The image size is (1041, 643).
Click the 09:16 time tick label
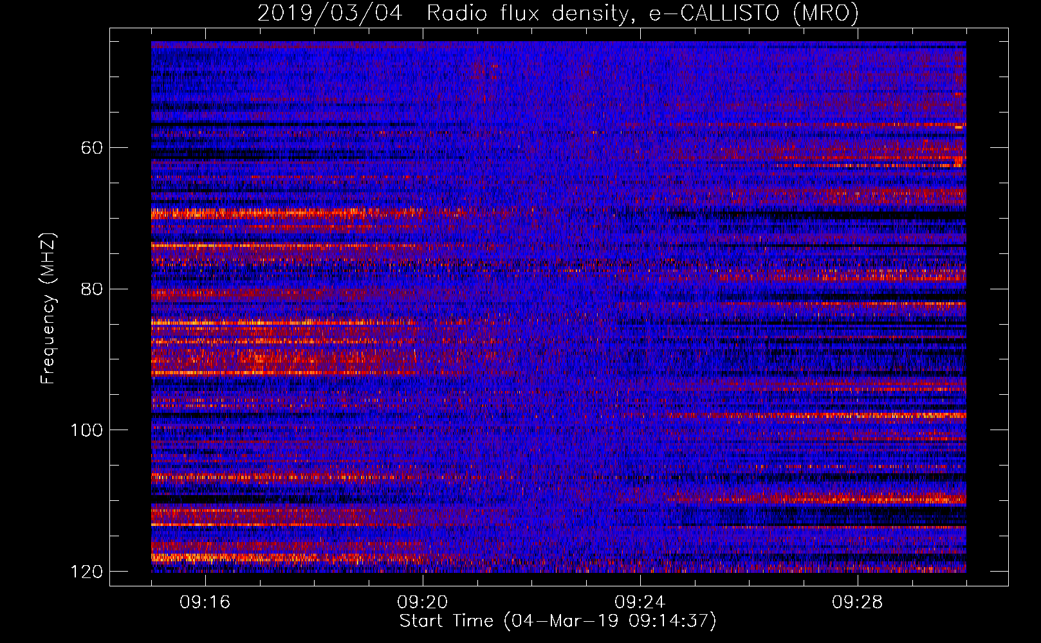205,602
